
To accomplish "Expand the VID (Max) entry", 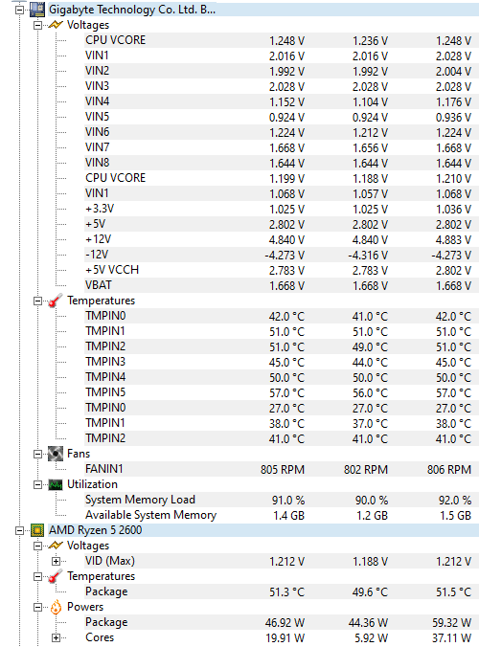I will pos(56,561).
